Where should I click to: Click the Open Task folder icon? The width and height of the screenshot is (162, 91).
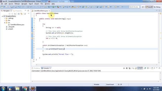click(75, 7)
